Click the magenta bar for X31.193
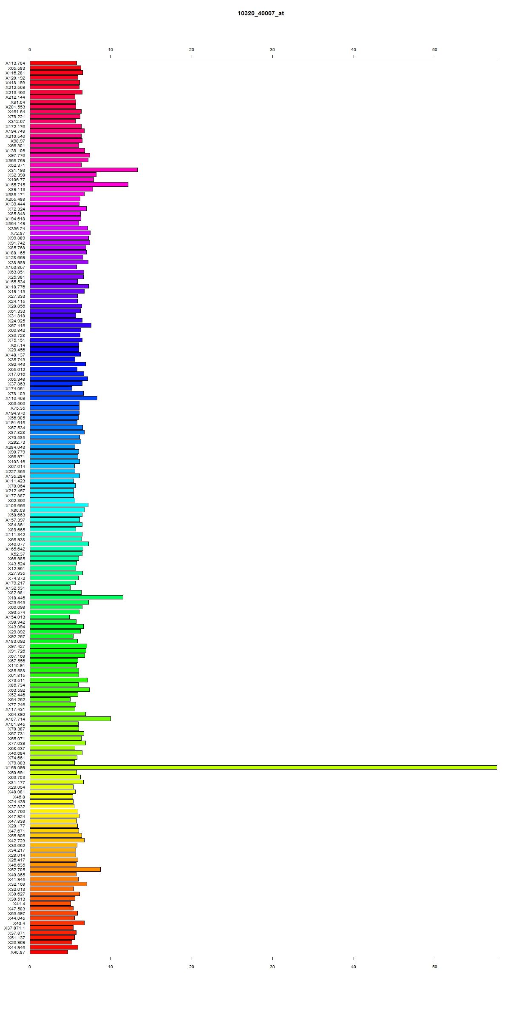Viewport: 510px width, 1021px height. pos(84,170)
